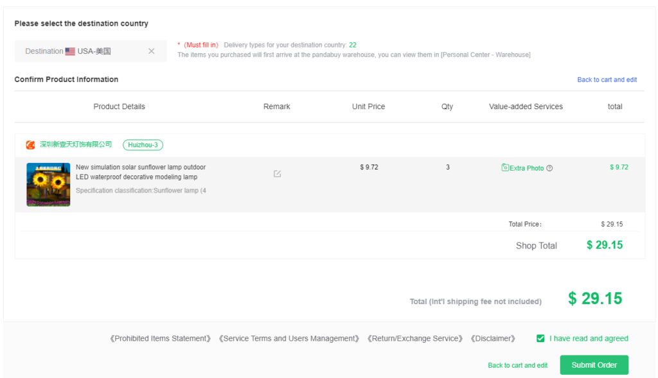Open the Extra Photo help question mark
The height and width of the screenshot is (378, 658).
[x=549, y=168]
